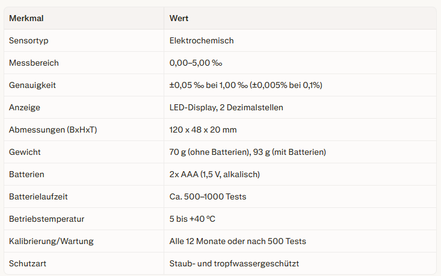Click the 'Wert' column header
The image size is (441, 276).
(x=179, y=19)
